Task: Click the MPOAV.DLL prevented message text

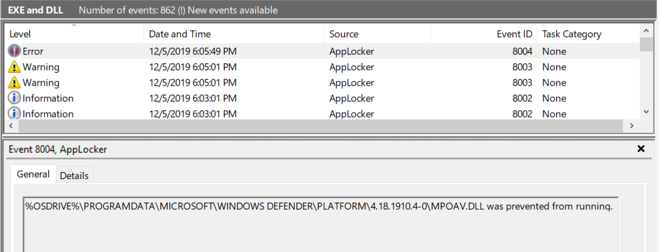Action: 319,206
